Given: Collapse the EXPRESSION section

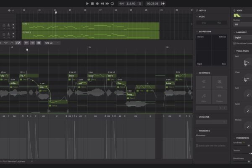Looking at the screenshot, I should 197,31.
